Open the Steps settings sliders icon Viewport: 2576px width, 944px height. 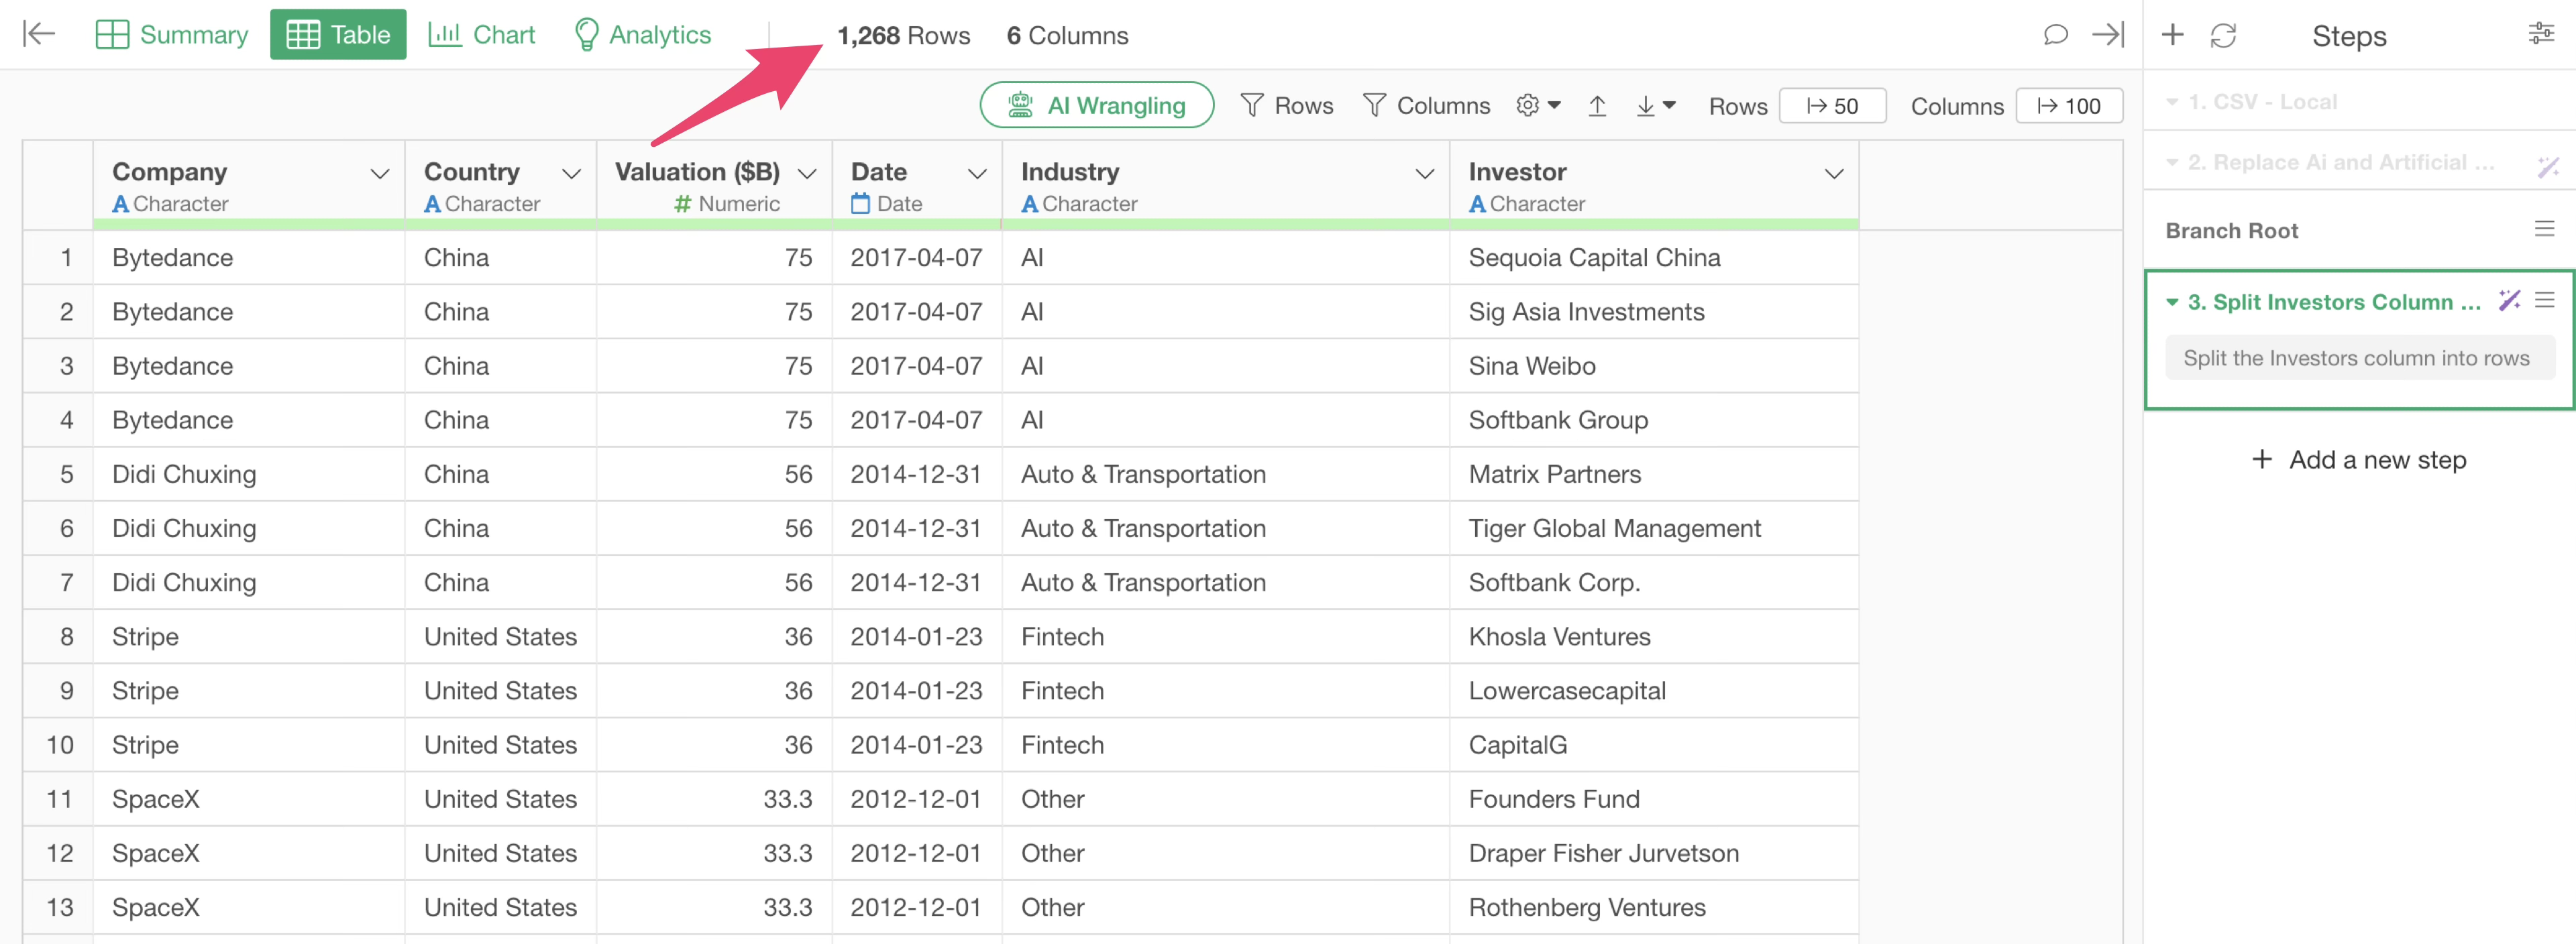pyautogui.click(x=2541, y=34)
